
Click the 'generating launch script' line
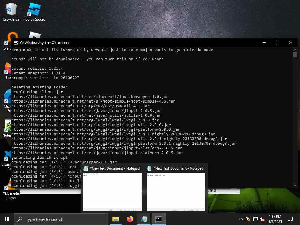click(x=40, y=157)
